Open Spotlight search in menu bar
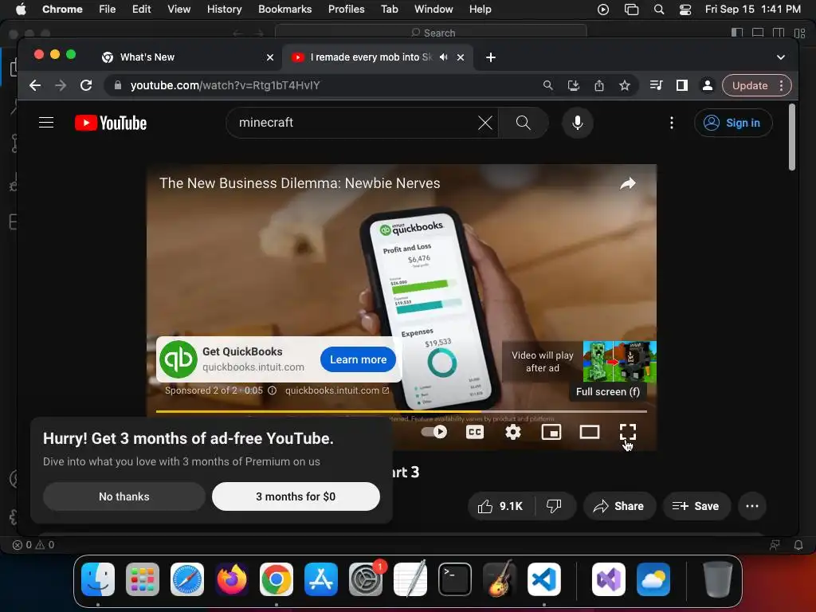 [x=659, y=9]
